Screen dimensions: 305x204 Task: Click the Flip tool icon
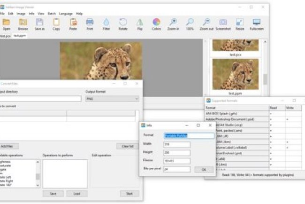[x=139, y=23]
